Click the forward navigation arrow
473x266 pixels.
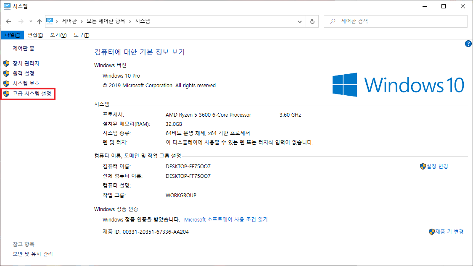(x=21, y=21)
